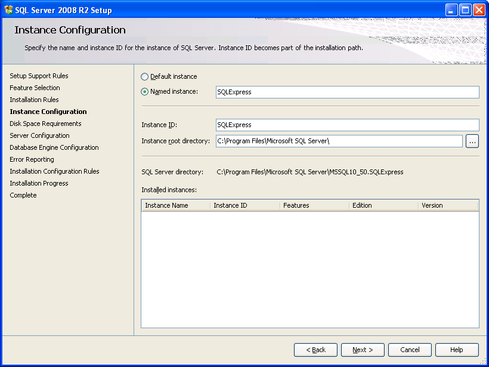Select the Named instance radio button
Screen dimensions: 489x367
coord(145,92)
